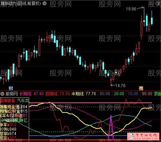Click the 90.00 reference value label
The height and width of the screenshot is (142, 161).
point(147,94)
